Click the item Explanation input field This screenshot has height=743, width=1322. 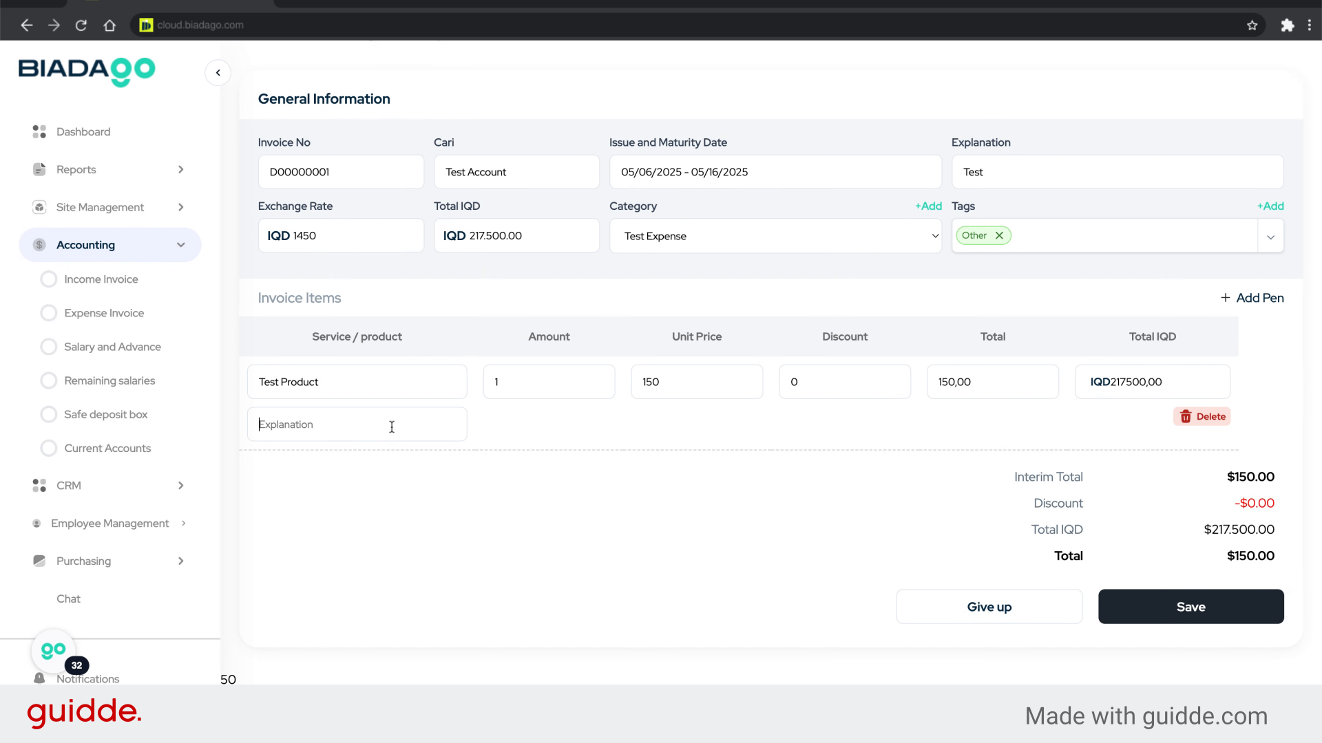(x=357, y=424)
